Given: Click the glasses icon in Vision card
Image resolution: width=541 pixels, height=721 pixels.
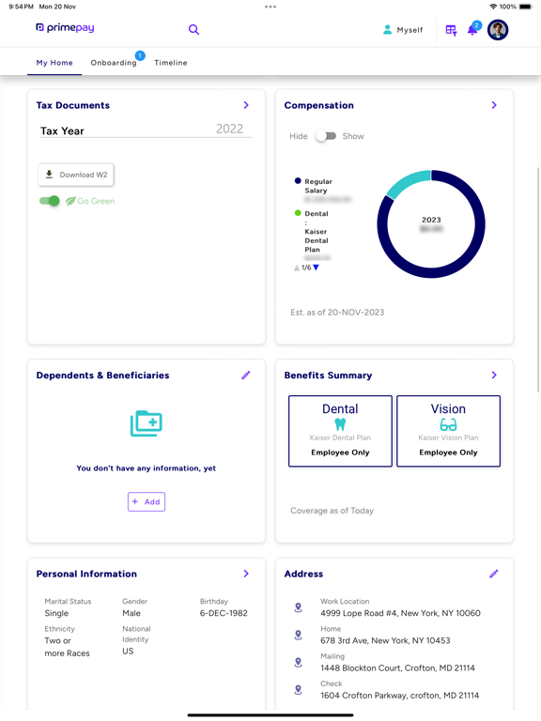Looking at the screenshot, I should tap(449, 424).
